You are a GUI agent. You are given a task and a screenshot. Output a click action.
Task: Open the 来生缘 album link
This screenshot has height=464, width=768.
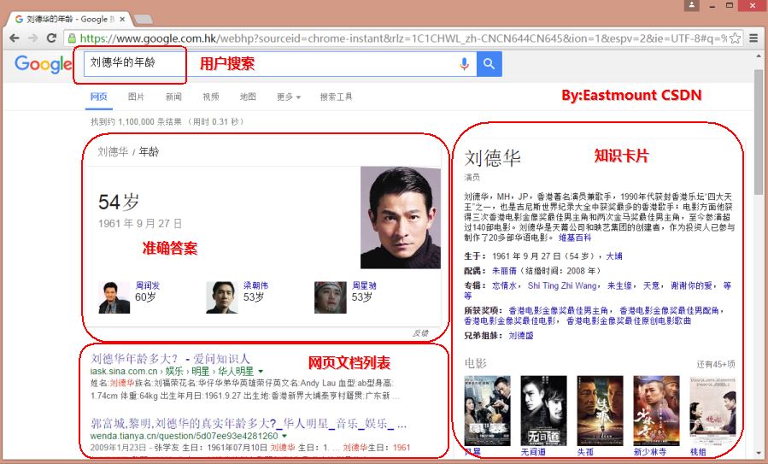pyautogui.click(x=619, y=285)
